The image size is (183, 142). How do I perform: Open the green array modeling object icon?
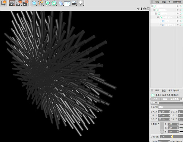coord(54,3)
